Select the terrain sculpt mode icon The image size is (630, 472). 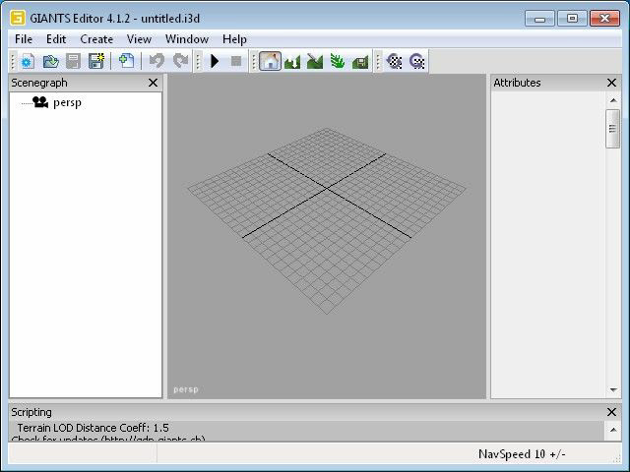pyautogui.click(x=292, y=61)
